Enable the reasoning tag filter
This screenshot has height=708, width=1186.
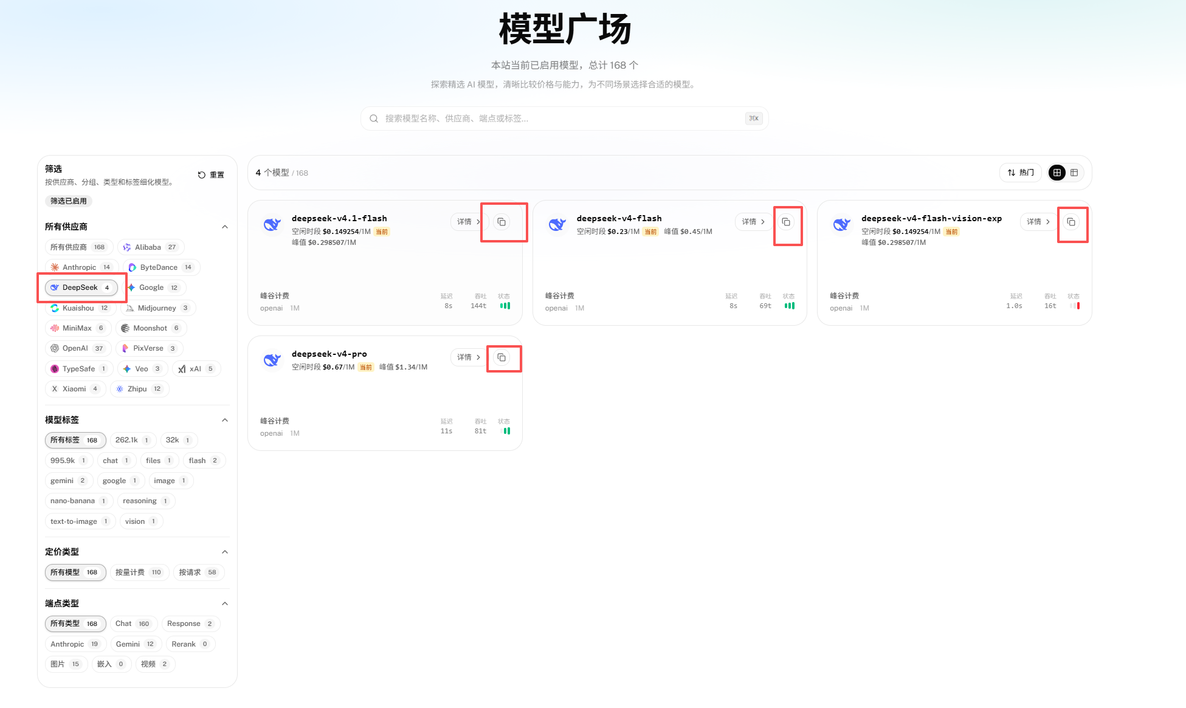[x=146, y=501]
